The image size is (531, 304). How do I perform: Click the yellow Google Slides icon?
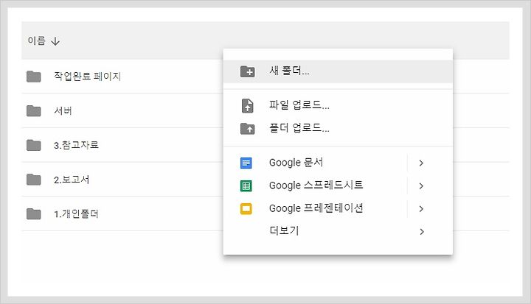tap(246, 208)
